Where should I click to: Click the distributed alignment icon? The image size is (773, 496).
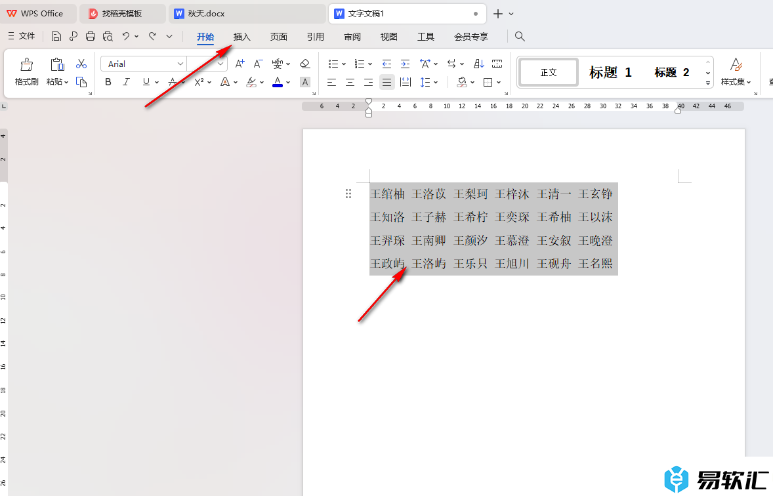(406, 82)
